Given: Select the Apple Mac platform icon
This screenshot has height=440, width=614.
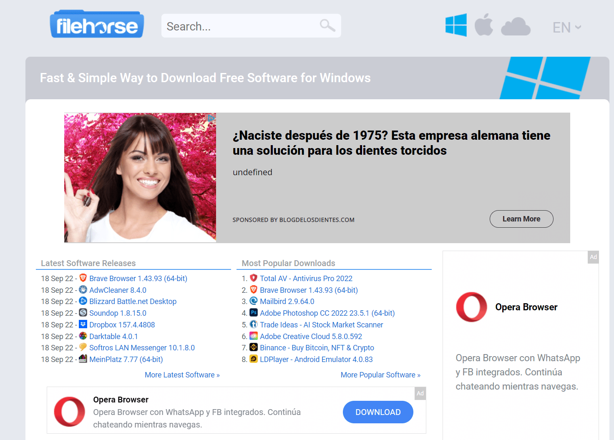Looking at the screenshot, I should (484, 25).
